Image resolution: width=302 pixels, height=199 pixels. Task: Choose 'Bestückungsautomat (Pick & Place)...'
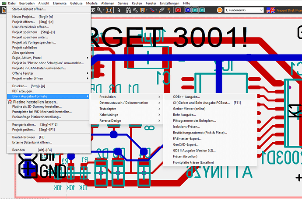[x=210, y=133]
